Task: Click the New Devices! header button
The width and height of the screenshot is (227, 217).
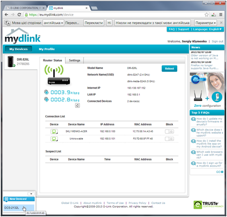Action: coord(19,199)
